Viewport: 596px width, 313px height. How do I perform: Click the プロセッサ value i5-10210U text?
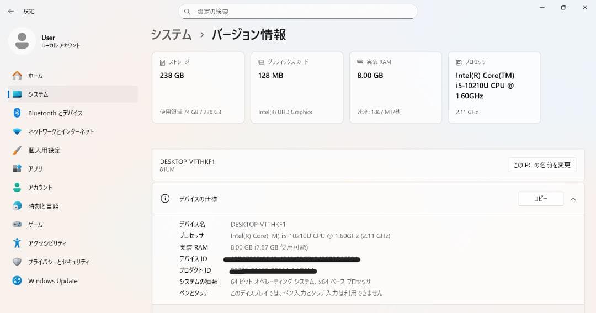click(310, 236)
